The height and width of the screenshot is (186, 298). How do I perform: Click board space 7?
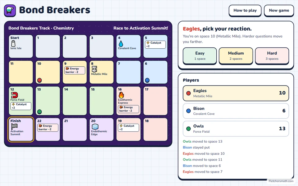coord(129,72)
